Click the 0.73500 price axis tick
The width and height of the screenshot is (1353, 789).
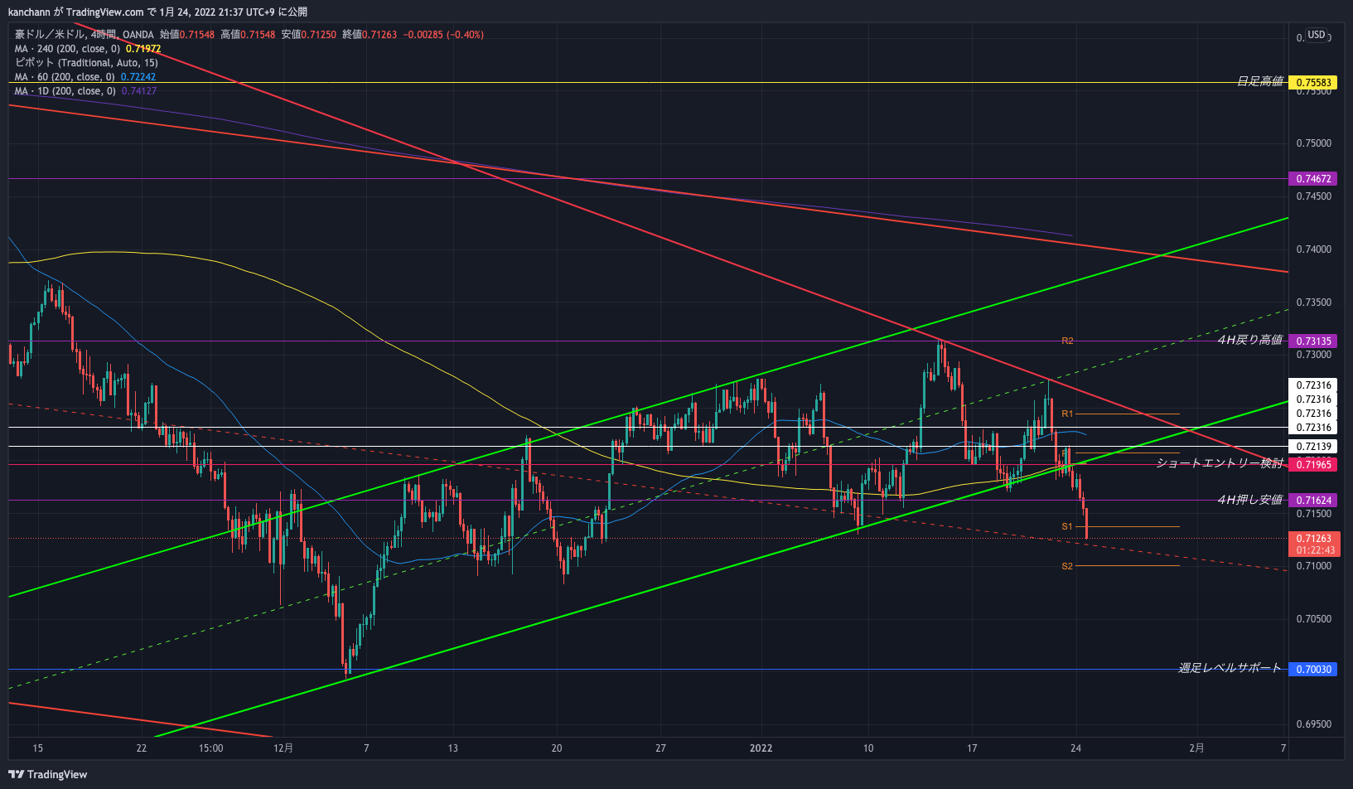pyautogui.click(x=1314, y=303)
